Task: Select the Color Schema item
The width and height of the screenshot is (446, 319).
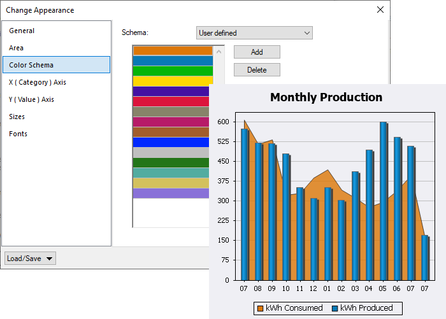Action: 31,65
